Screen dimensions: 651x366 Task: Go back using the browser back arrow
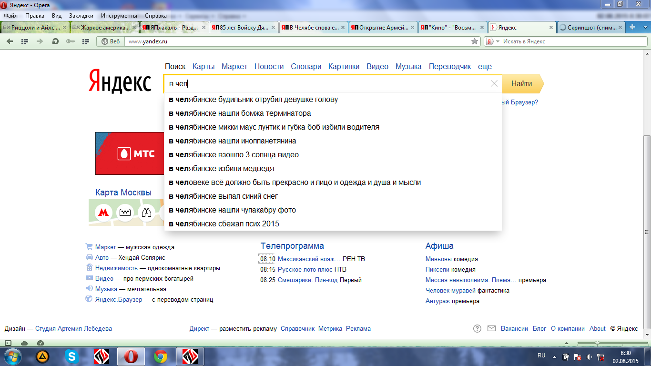10,41
